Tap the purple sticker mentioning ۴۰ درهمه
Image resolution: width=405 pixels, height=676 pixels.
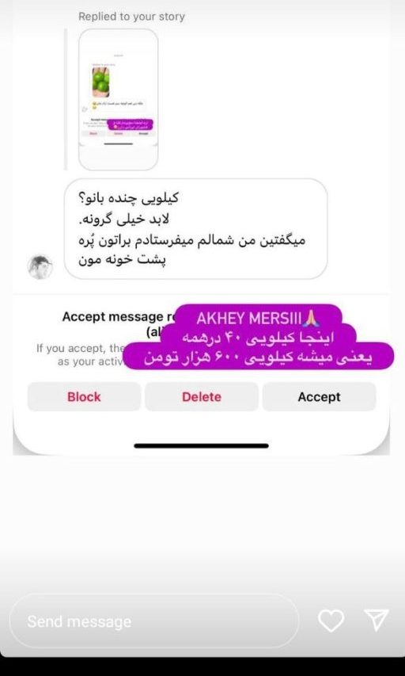click(257, 338)
